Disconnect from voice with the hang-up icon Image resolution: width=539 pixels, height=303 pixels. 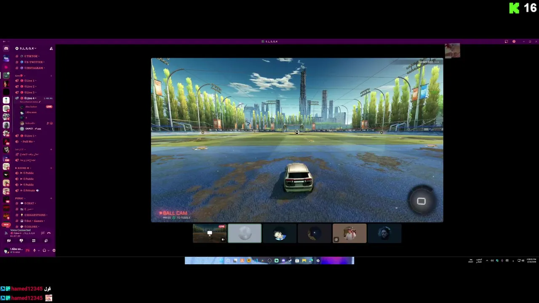(x=49, y=233)
